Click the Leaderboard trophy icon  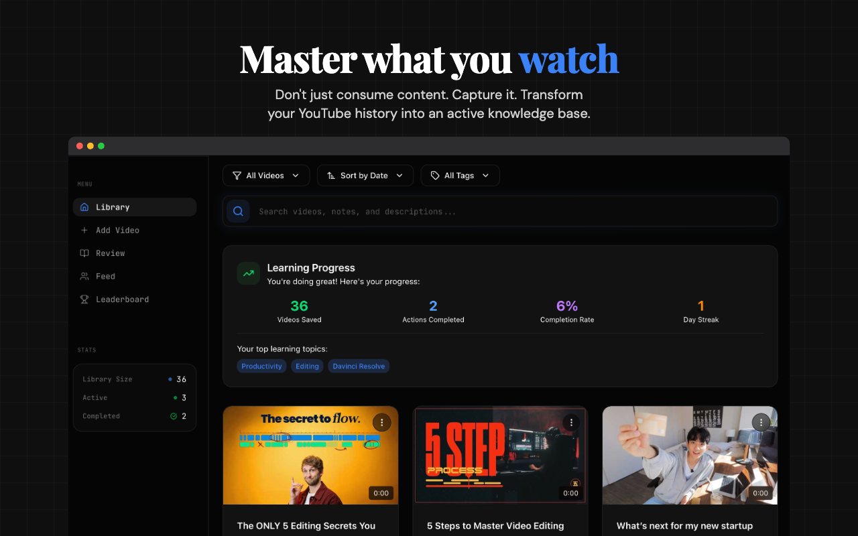(85, 299)
